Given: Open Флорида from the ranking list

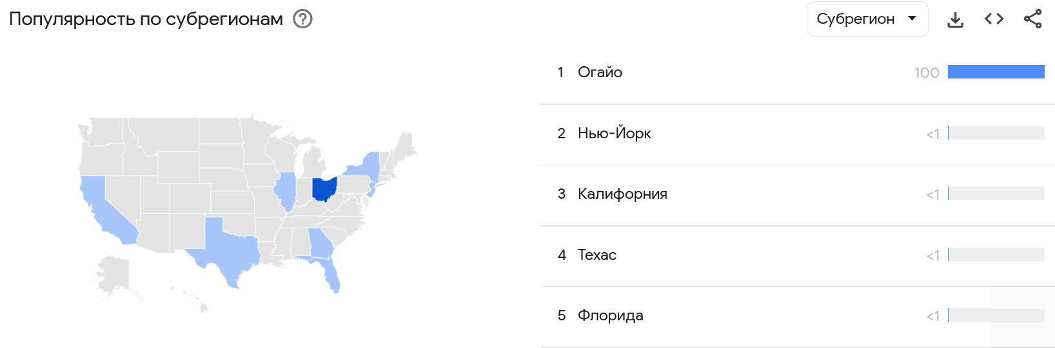Looking at the screenshot, I should click(610, 315).
